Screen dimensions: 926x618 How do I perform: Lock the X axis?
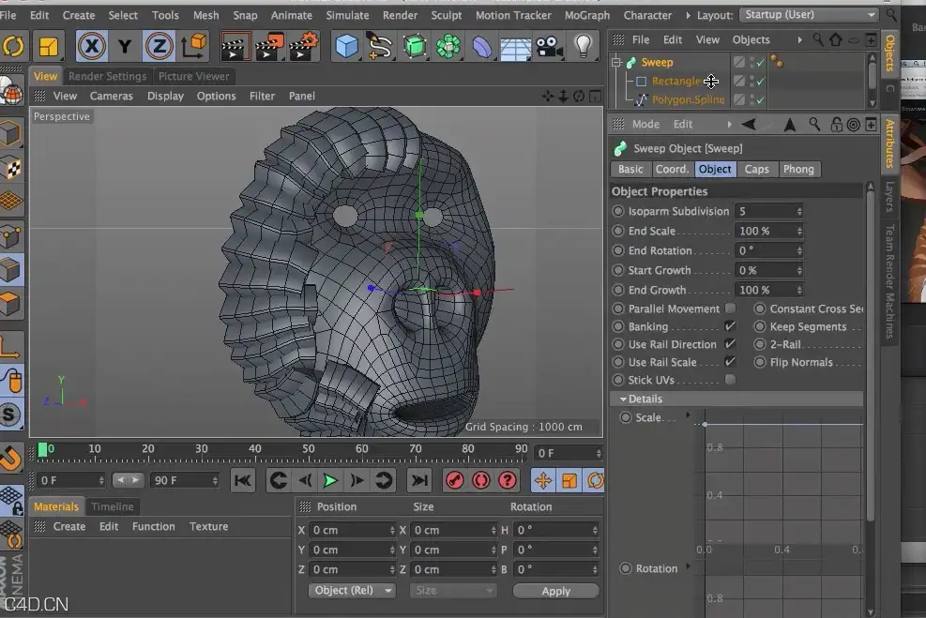click(x=92, y=46)
